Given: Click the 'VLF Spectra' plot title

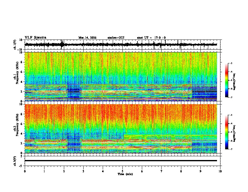Looking at the screenshot, I should [x=35, y=38].
